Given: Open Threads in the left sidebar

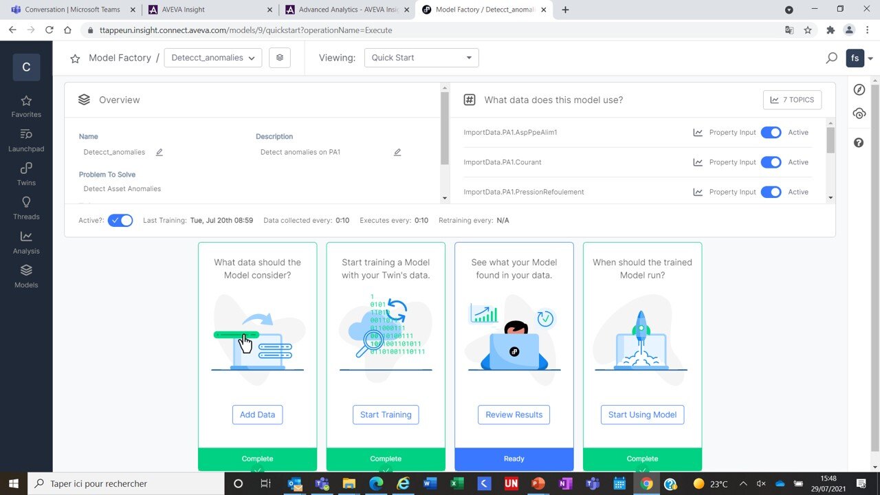Looking at the screenshot, I should (26, 208).
